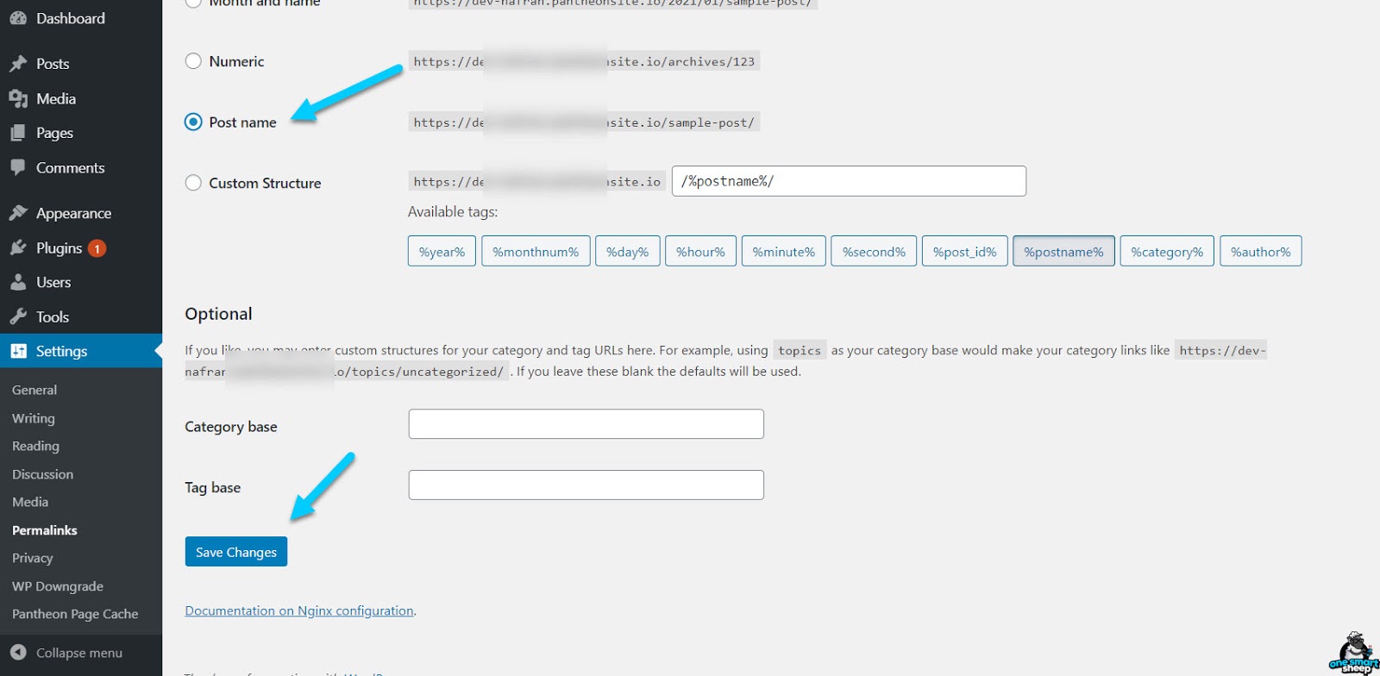The width and height of the screenshot is (1380, 676).
Task: Click the Plugins update count badge
Action: pos(97,248)
